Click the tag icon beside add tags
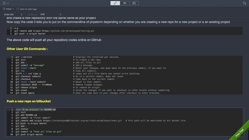 tap(17, 9)
